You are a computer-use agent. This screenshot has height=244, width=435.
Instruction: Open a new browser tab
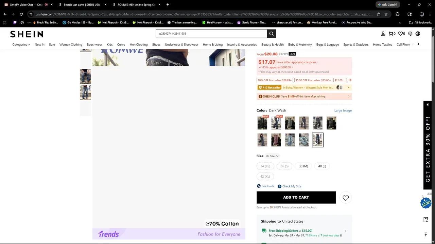coord(168,4)
